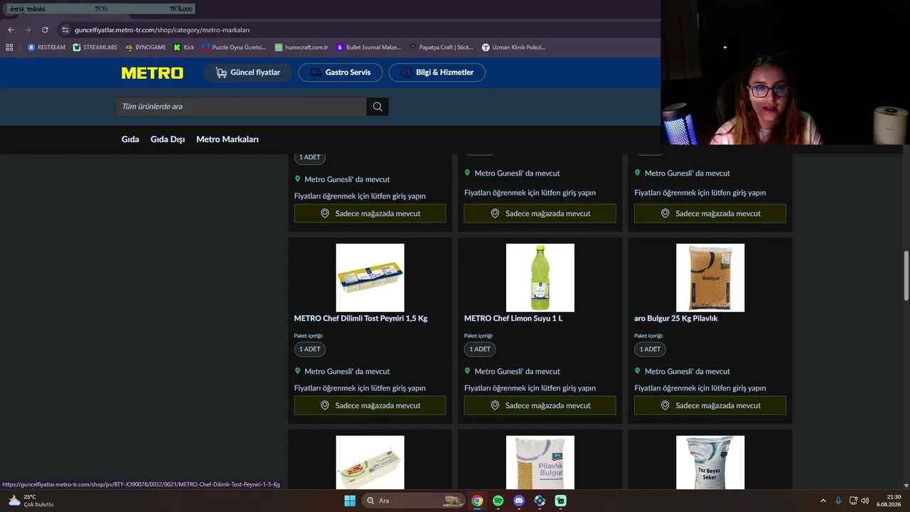Image resolution: width=910 pixels, height=512 pixels.
Task: Open the STREAMLABS bookmark
Action: click(x=95, y=48)
